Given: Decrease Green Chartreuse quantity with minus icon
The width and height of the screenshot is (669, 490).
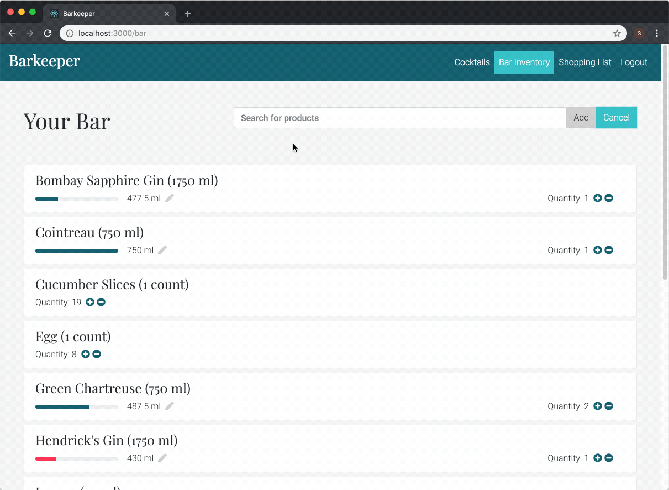Looking at the screenshot, I should click(x=609, y=406).
